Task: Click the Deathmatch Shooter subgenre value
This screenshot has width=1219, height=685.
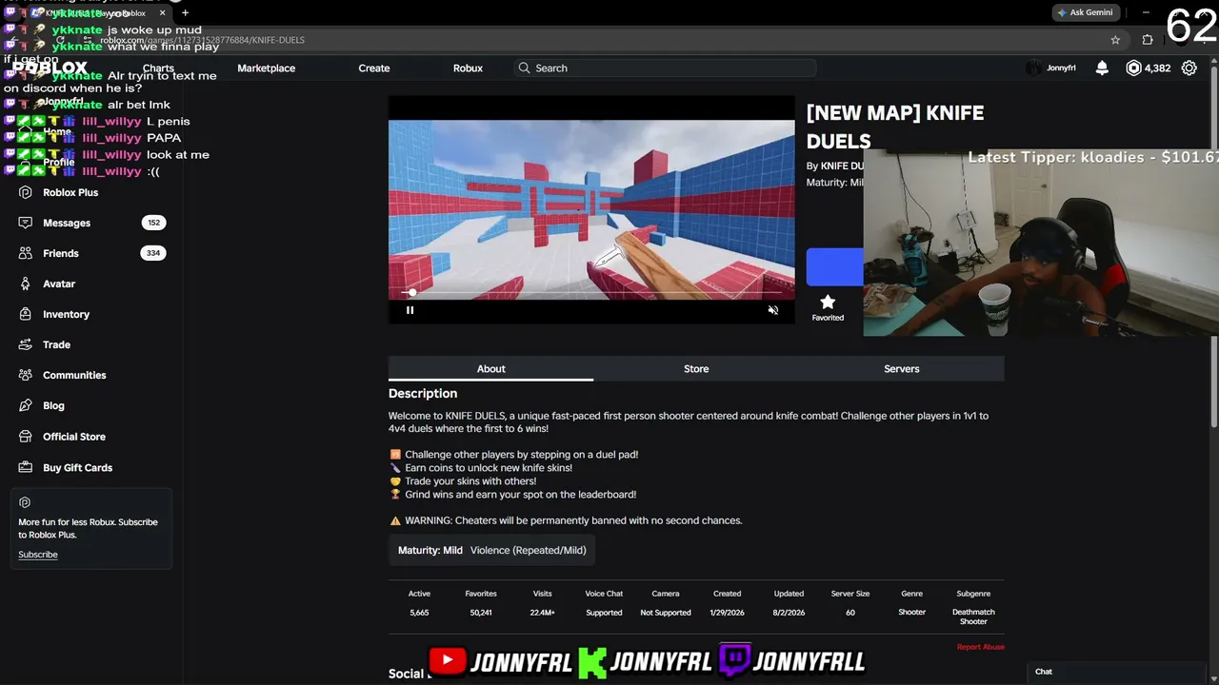Action: point(973,617)
